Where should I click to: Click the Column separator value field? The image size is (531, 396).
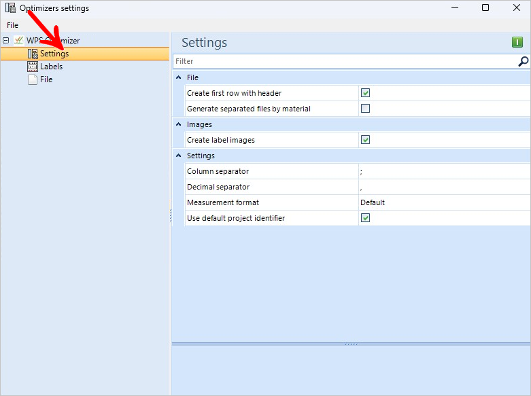(444, 171)
